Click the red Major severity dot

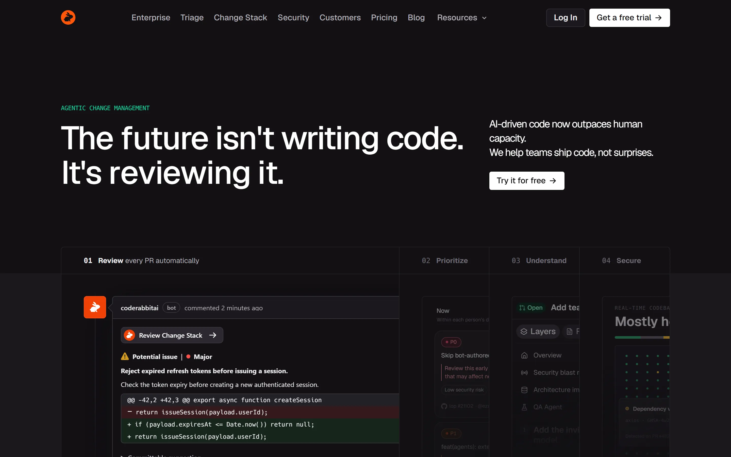(188, 357)
